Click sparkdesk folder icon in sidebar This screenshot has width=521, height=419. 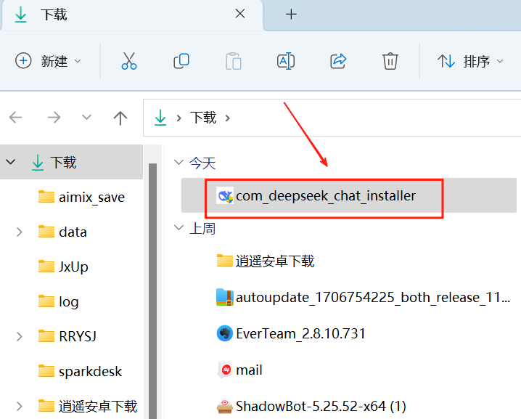46,370
